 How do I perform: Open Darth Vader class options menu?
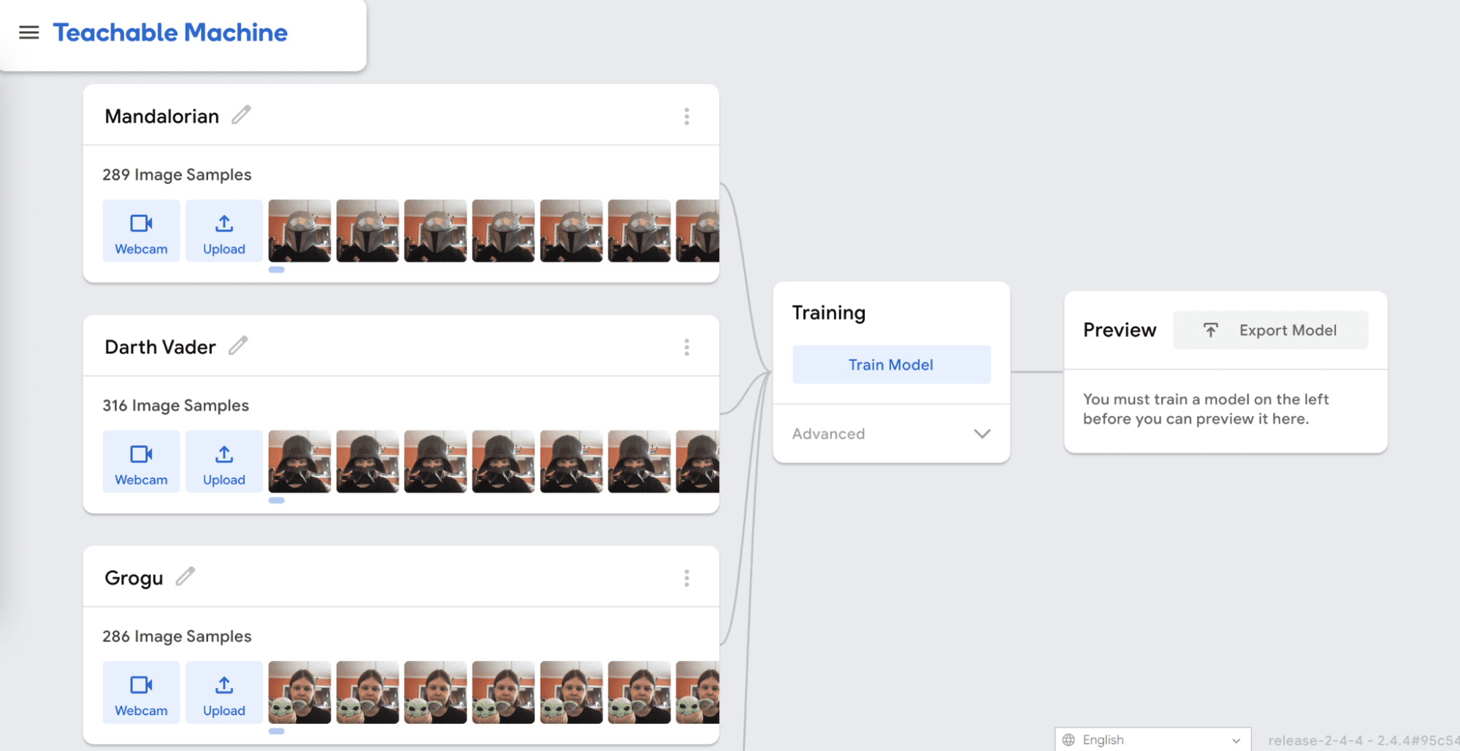(687, 348)
